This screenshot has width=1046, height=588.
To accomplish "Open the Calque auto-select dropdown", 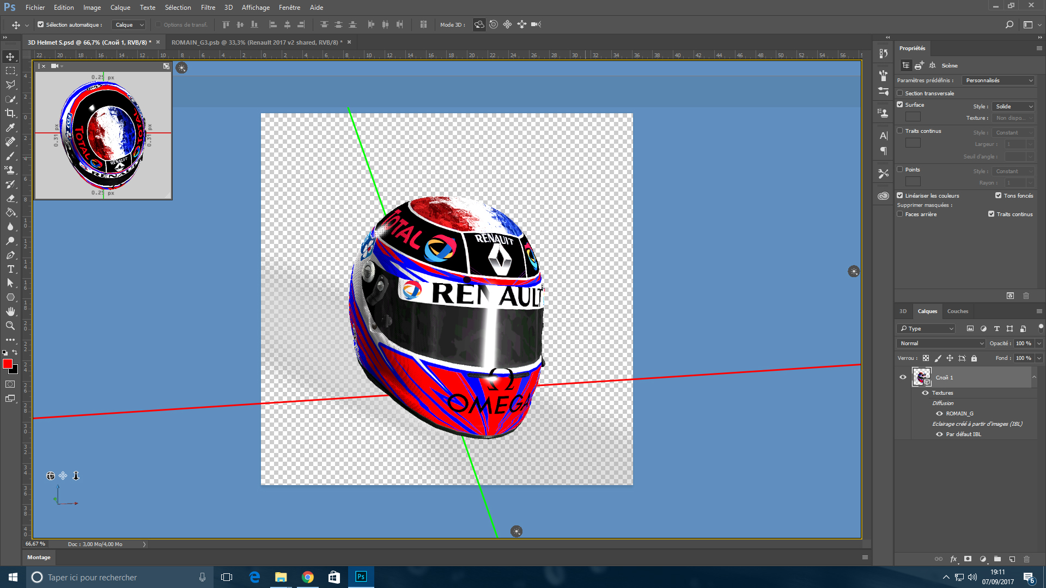I will [x=129, y=24].
